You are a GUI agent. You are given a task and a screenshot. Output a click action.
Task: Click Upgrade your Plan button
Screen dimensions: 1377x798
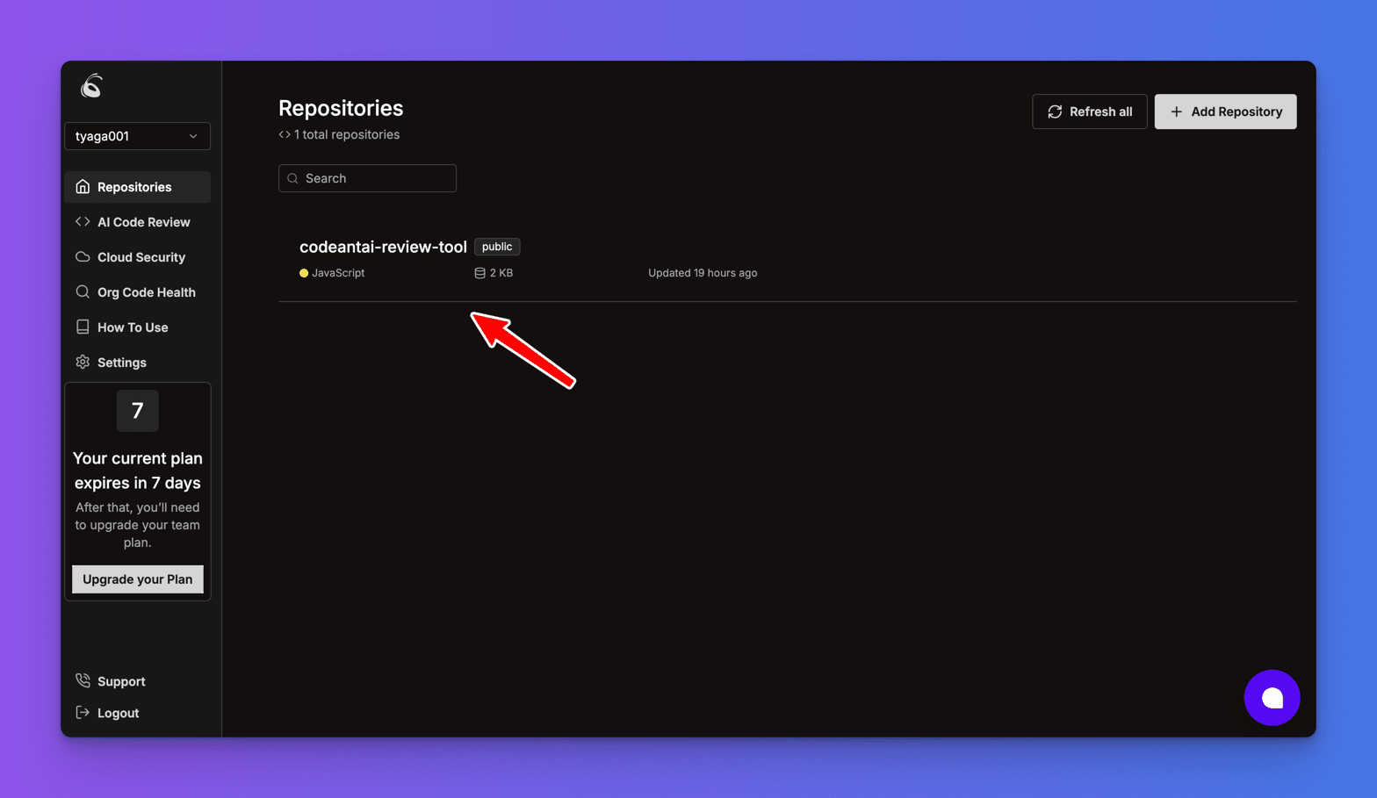coord(137,579)
